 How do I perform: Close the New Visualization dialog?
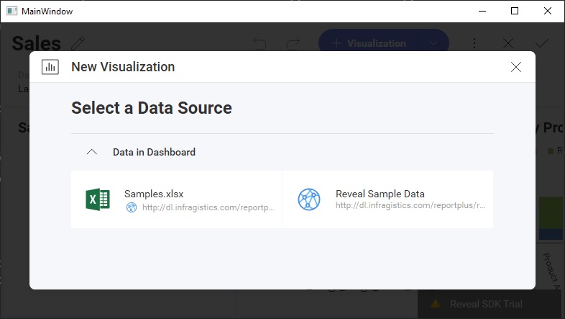(515, 67)
